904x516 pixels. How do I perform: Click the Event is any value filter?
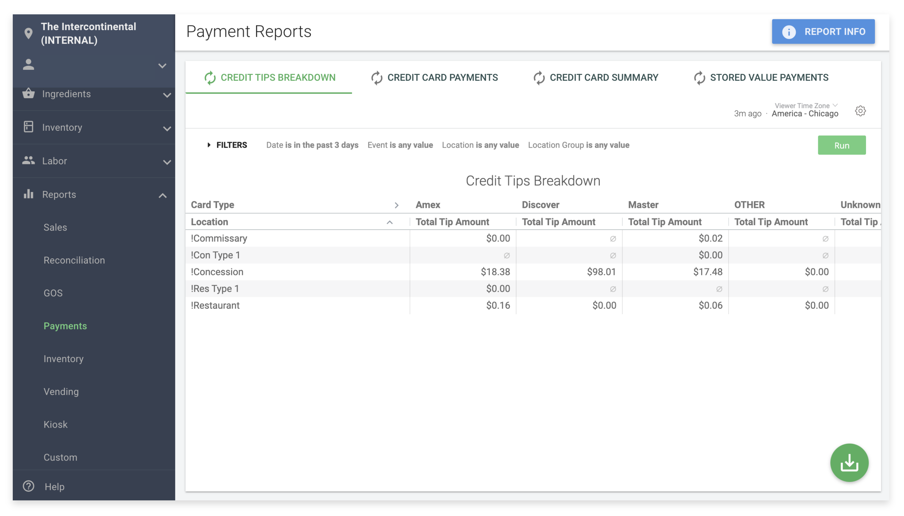pyautogui.click(x=400, y=145)
